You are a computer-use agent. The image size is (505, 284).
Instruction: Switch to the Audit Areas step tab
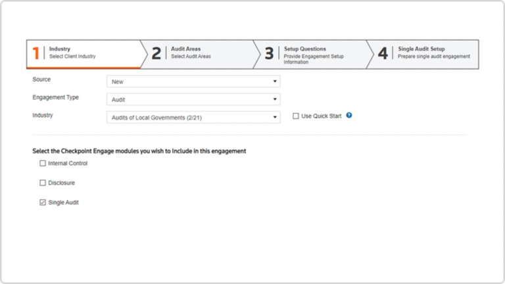click(197, 54)
